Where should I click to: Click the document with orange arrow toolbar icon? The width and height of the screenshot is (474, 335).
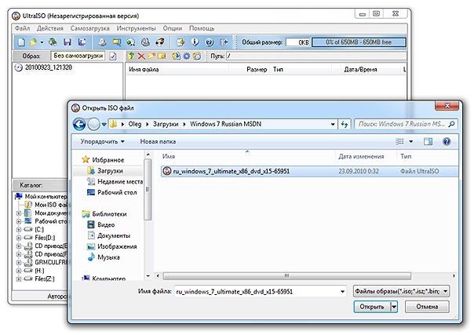pos(180,42)
